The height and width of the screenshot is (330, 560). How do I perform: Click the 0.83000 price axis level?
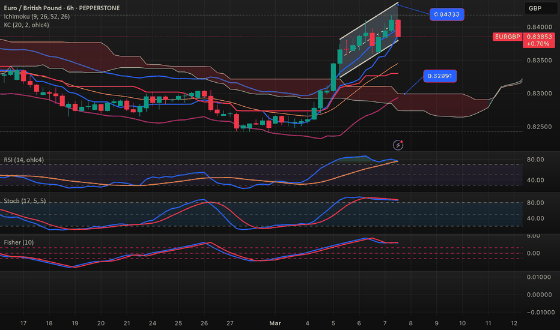539,94
